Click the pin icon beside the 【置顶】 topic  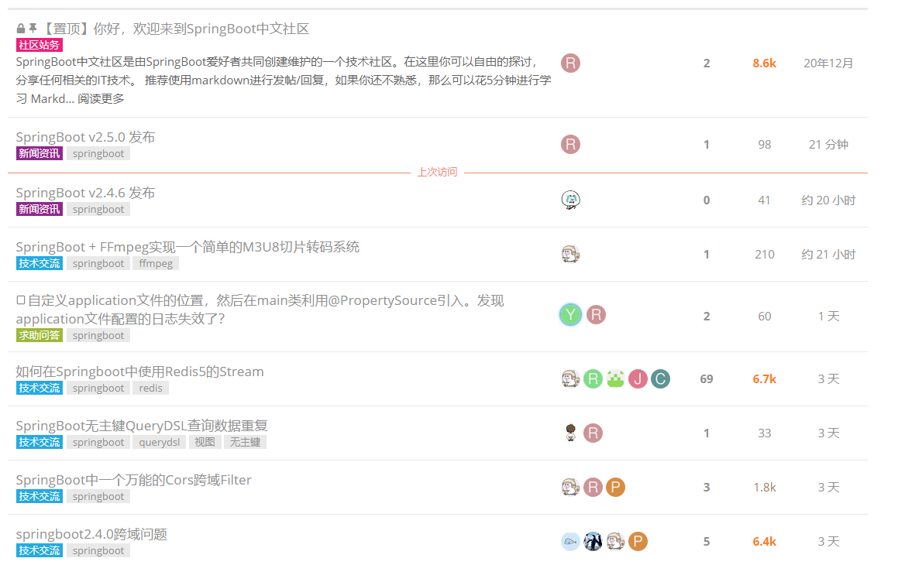pyautogui.click(x=33, y=29)
